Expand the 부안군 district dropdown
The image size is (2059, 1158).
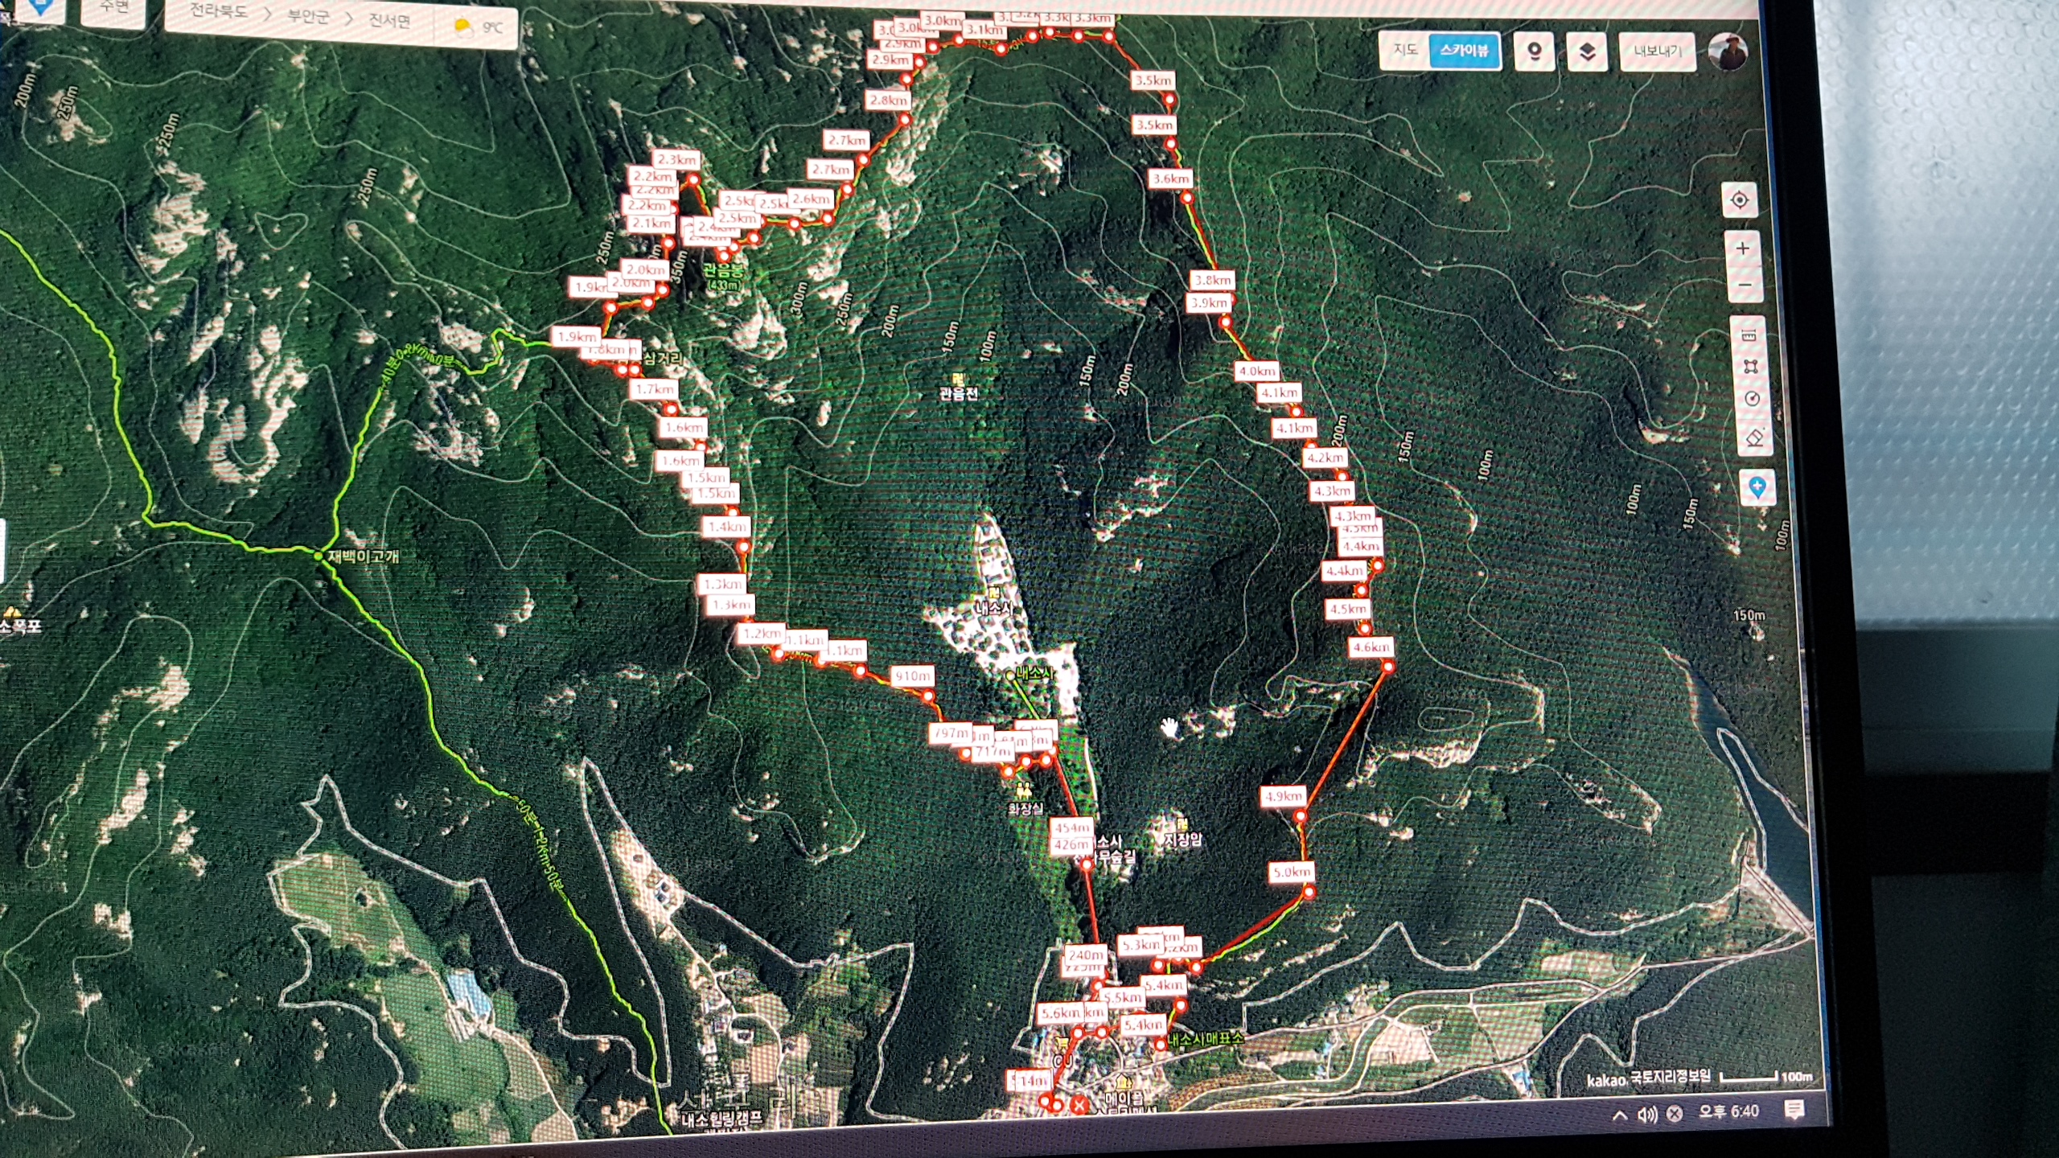pos(309,16)
